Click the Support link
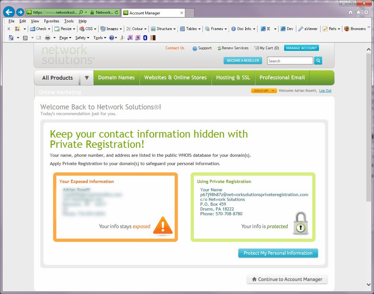Image resolution: width=374 pixels, height=294 pixels. pyautogui.click(x=202, y=48)
